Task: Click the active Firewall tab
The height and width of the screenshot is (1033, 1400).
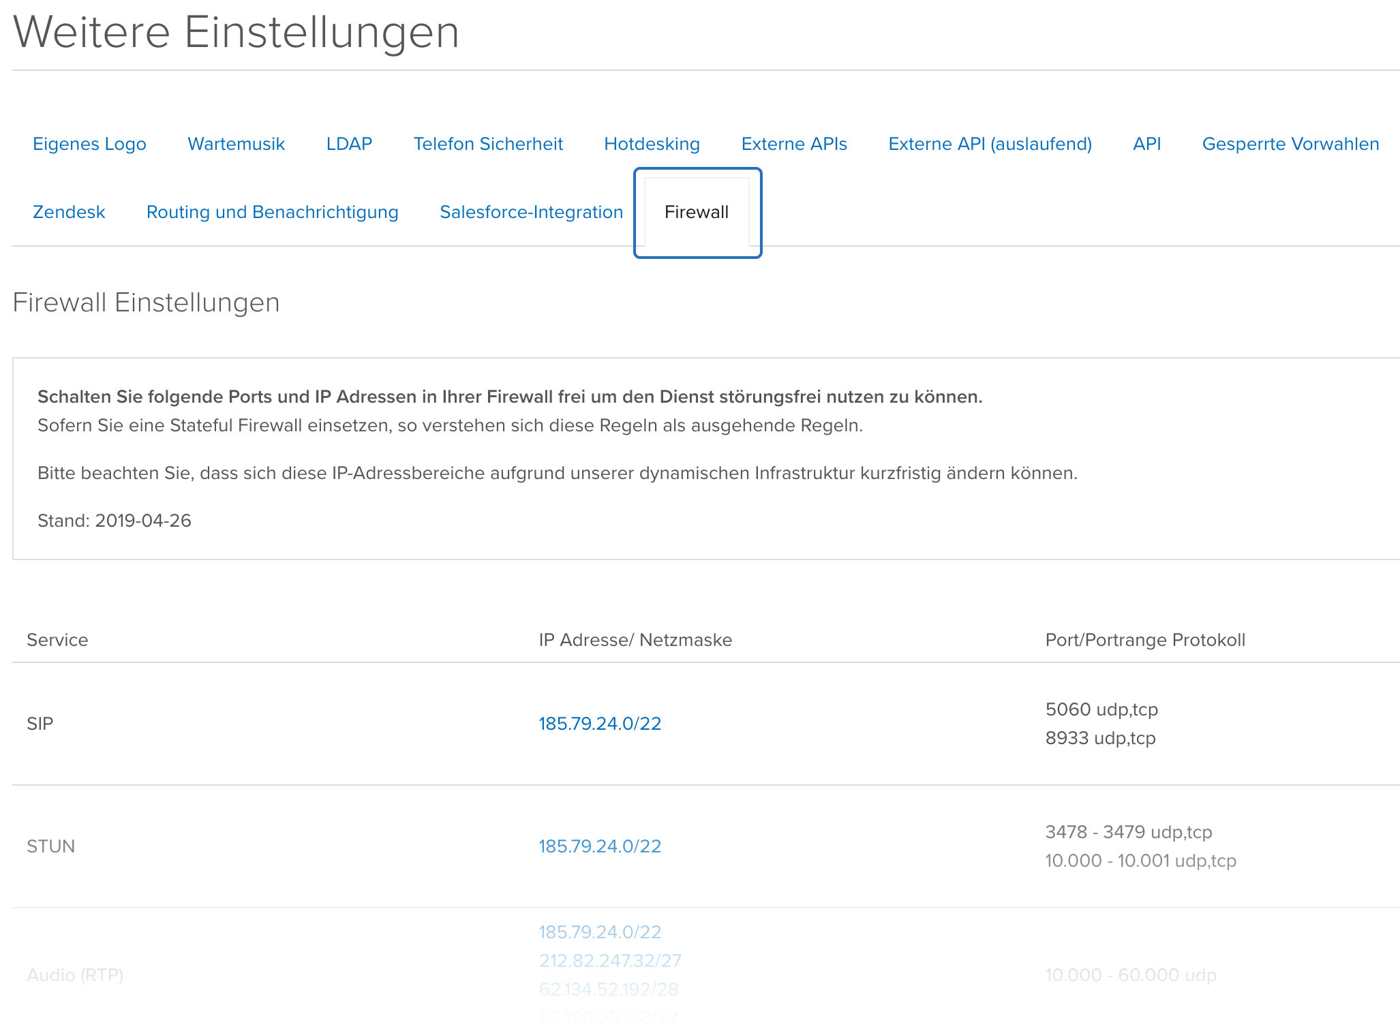Action: coord(697,212)
